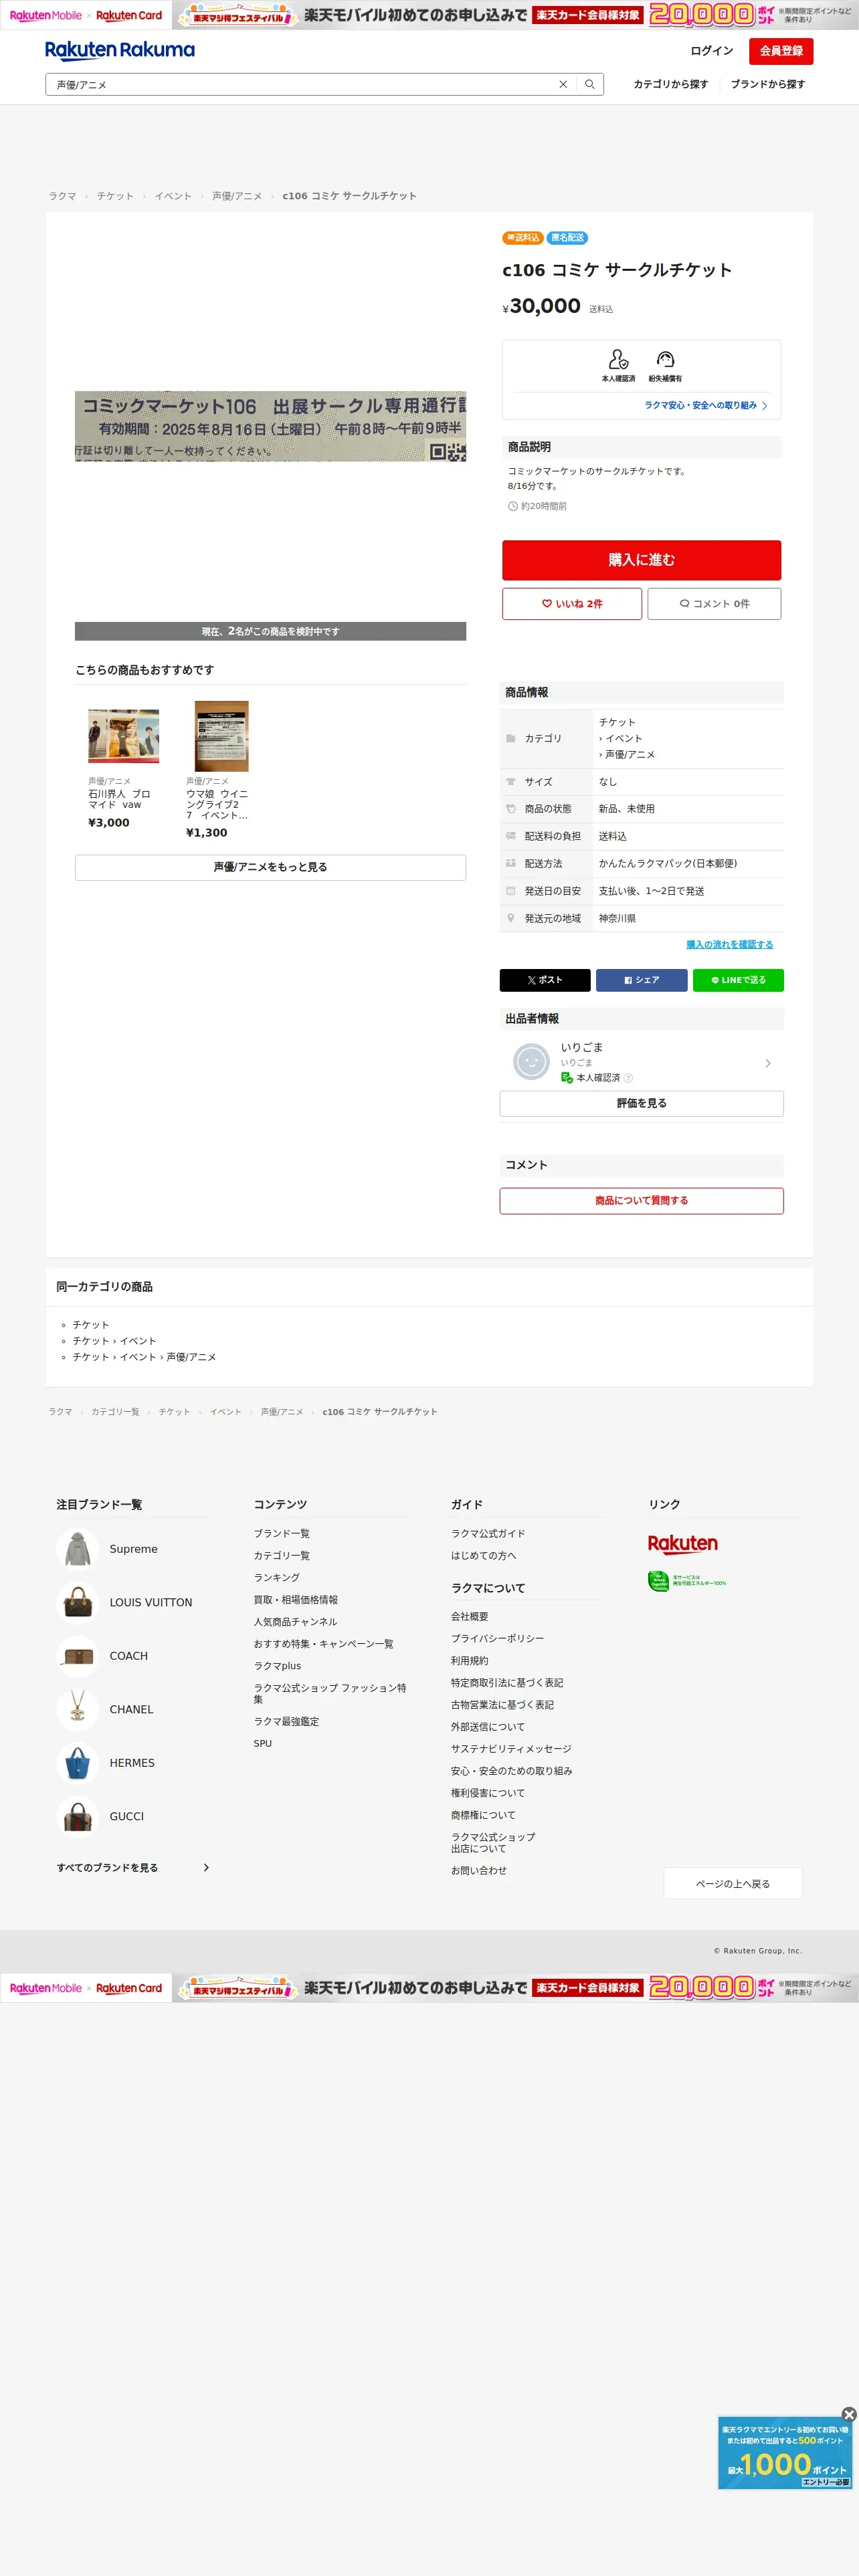Open ランキング in コンテンツ footer

(277, 1578)
